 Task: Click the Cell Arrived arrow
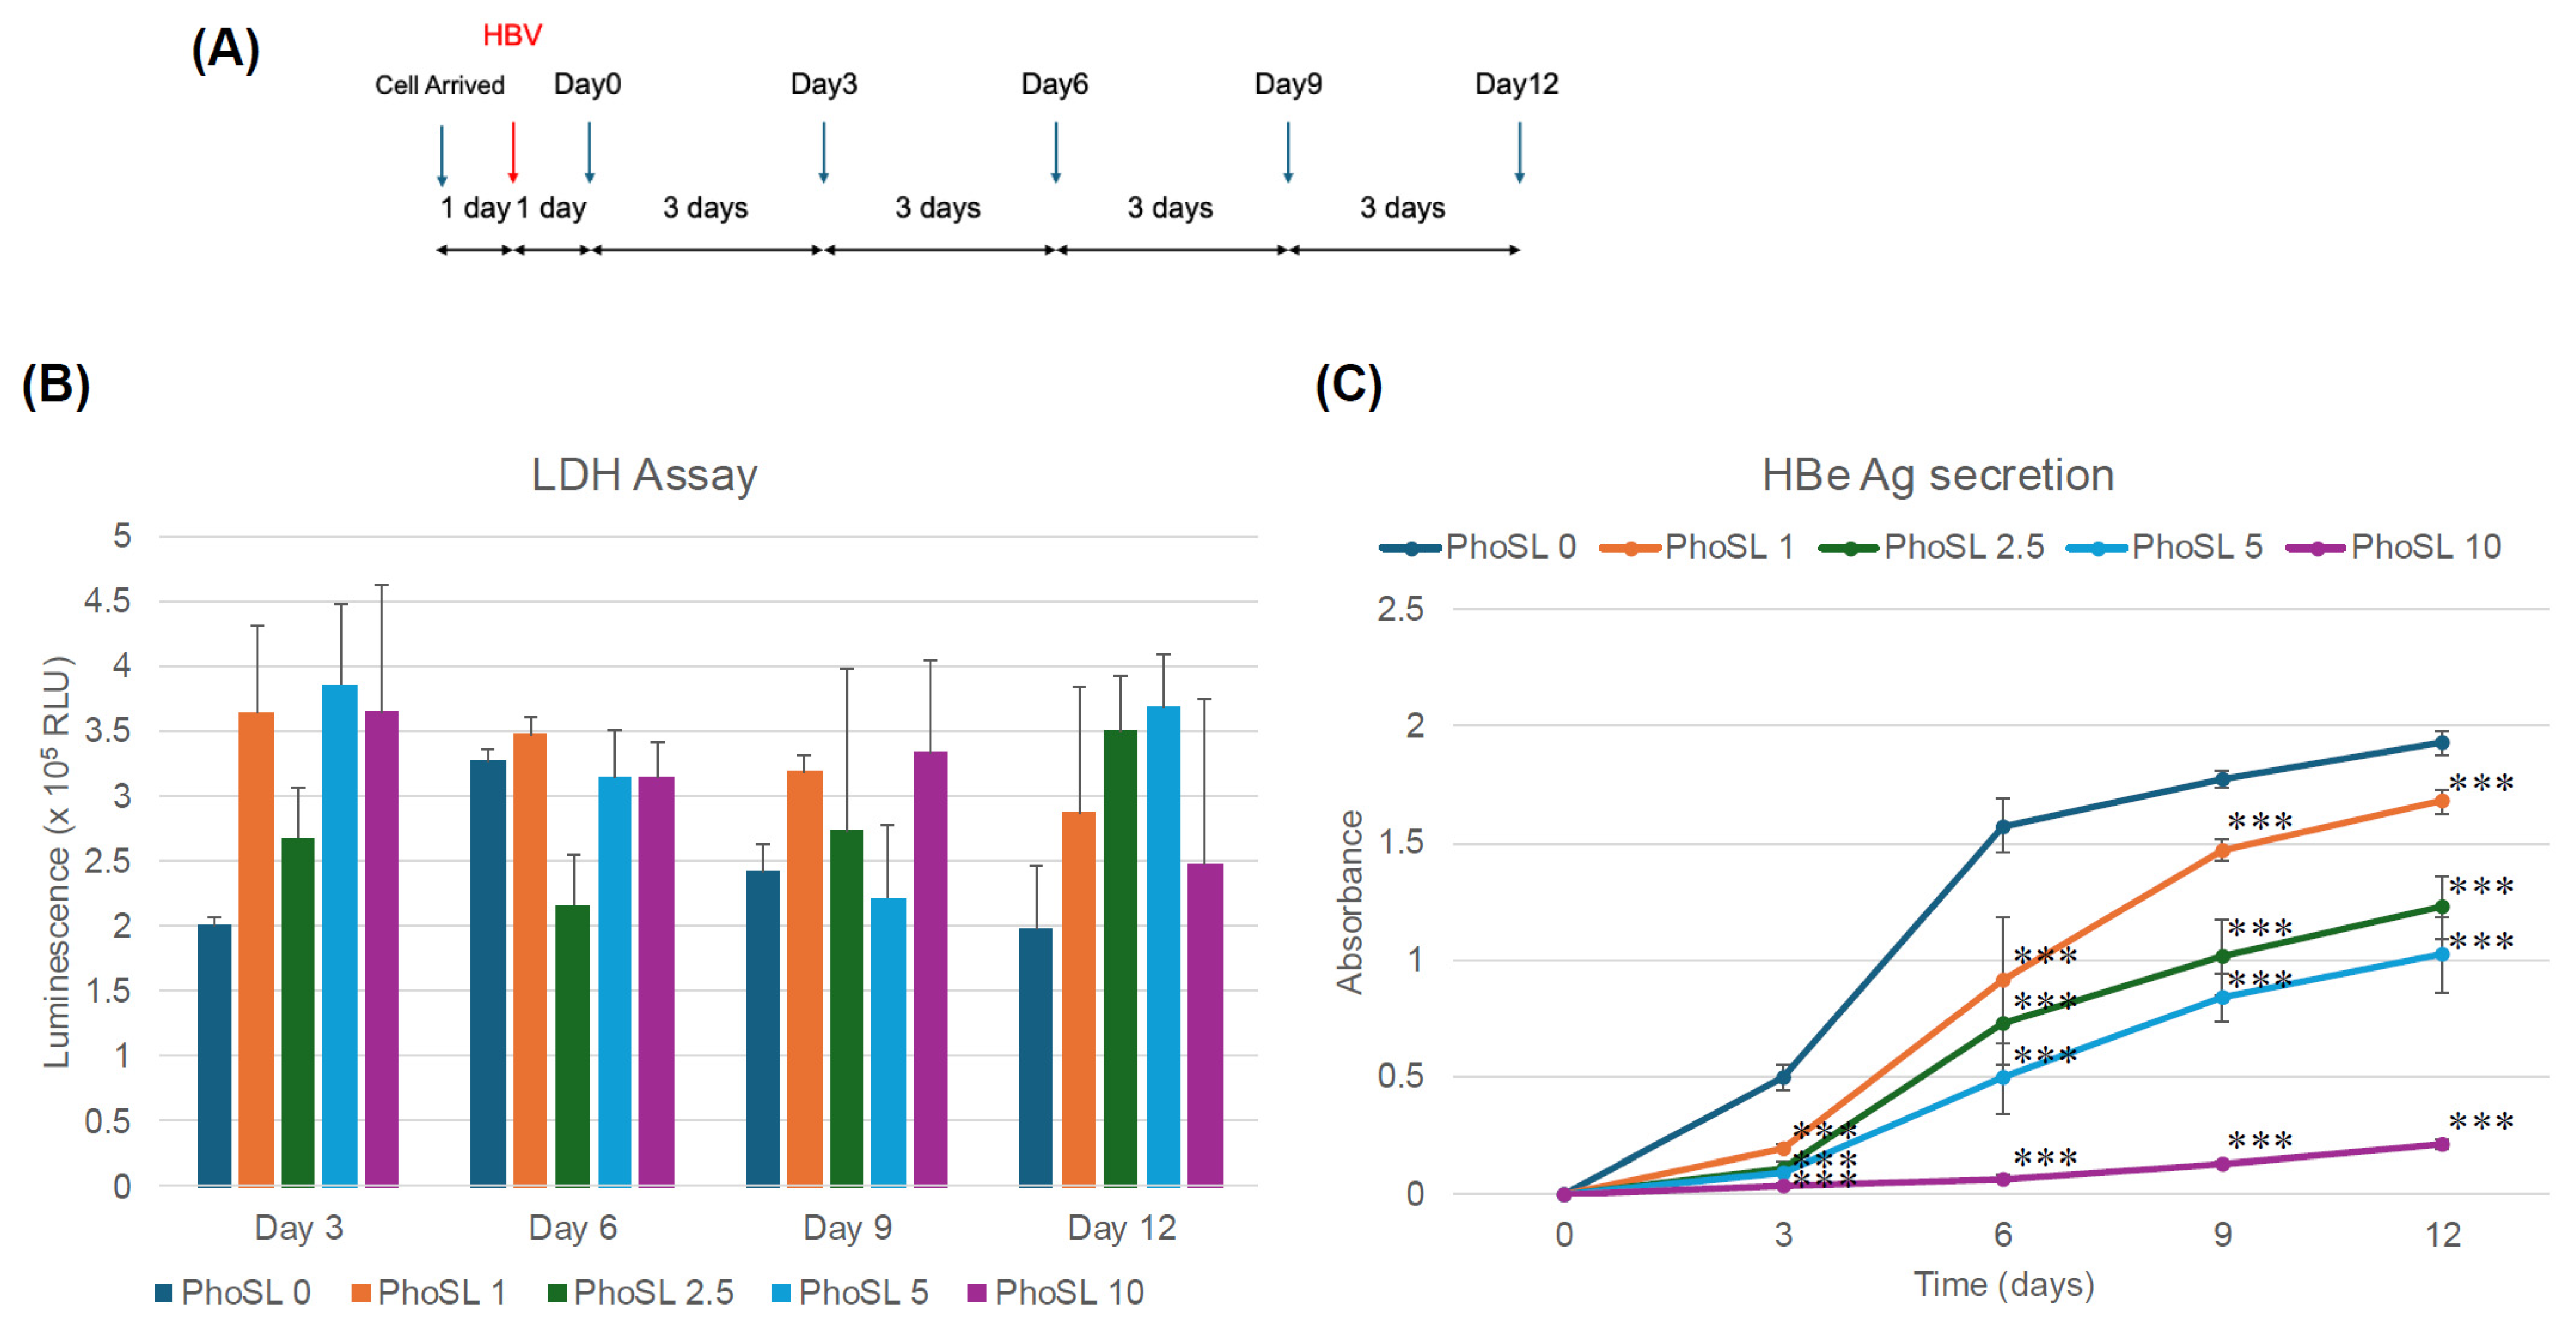pos(442,155)
